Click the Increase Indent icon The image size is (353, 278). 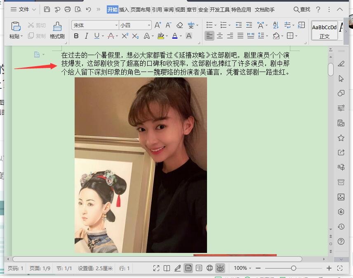tap(249, 25)
